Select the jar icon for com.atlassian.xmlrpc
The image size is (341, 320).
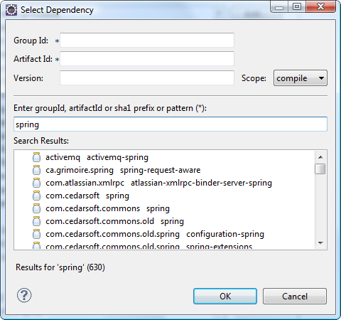pos(36,183)
